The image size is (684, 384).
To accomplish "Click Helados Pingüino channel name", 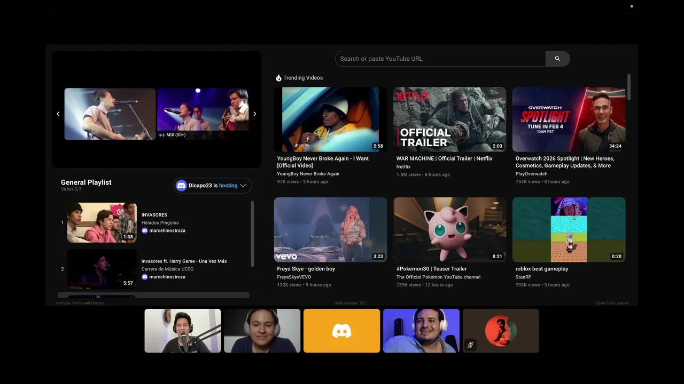I will coord(160,222).
